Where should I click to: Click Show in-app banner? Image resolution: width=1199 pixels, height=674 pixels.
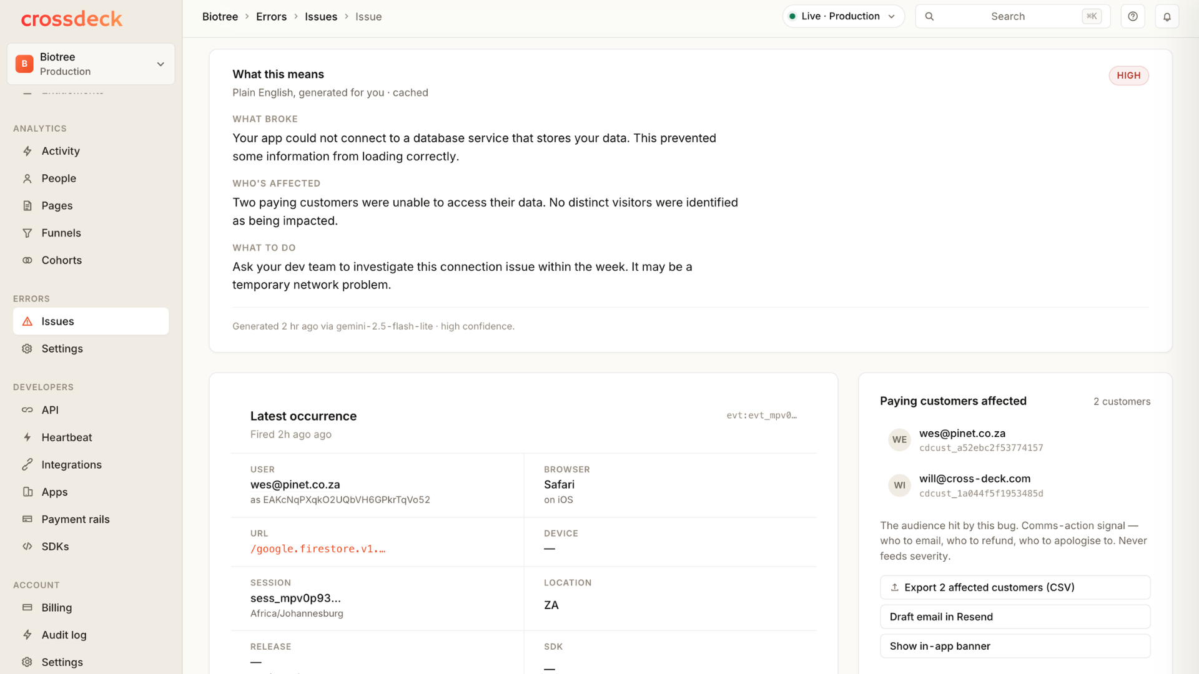(x=1015, y=646)
